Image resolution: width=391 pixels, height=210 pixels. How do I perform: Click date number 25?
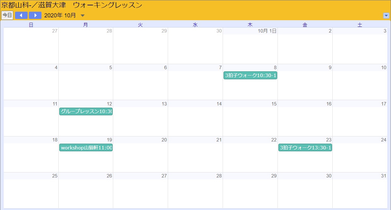(x=55, y=176)
